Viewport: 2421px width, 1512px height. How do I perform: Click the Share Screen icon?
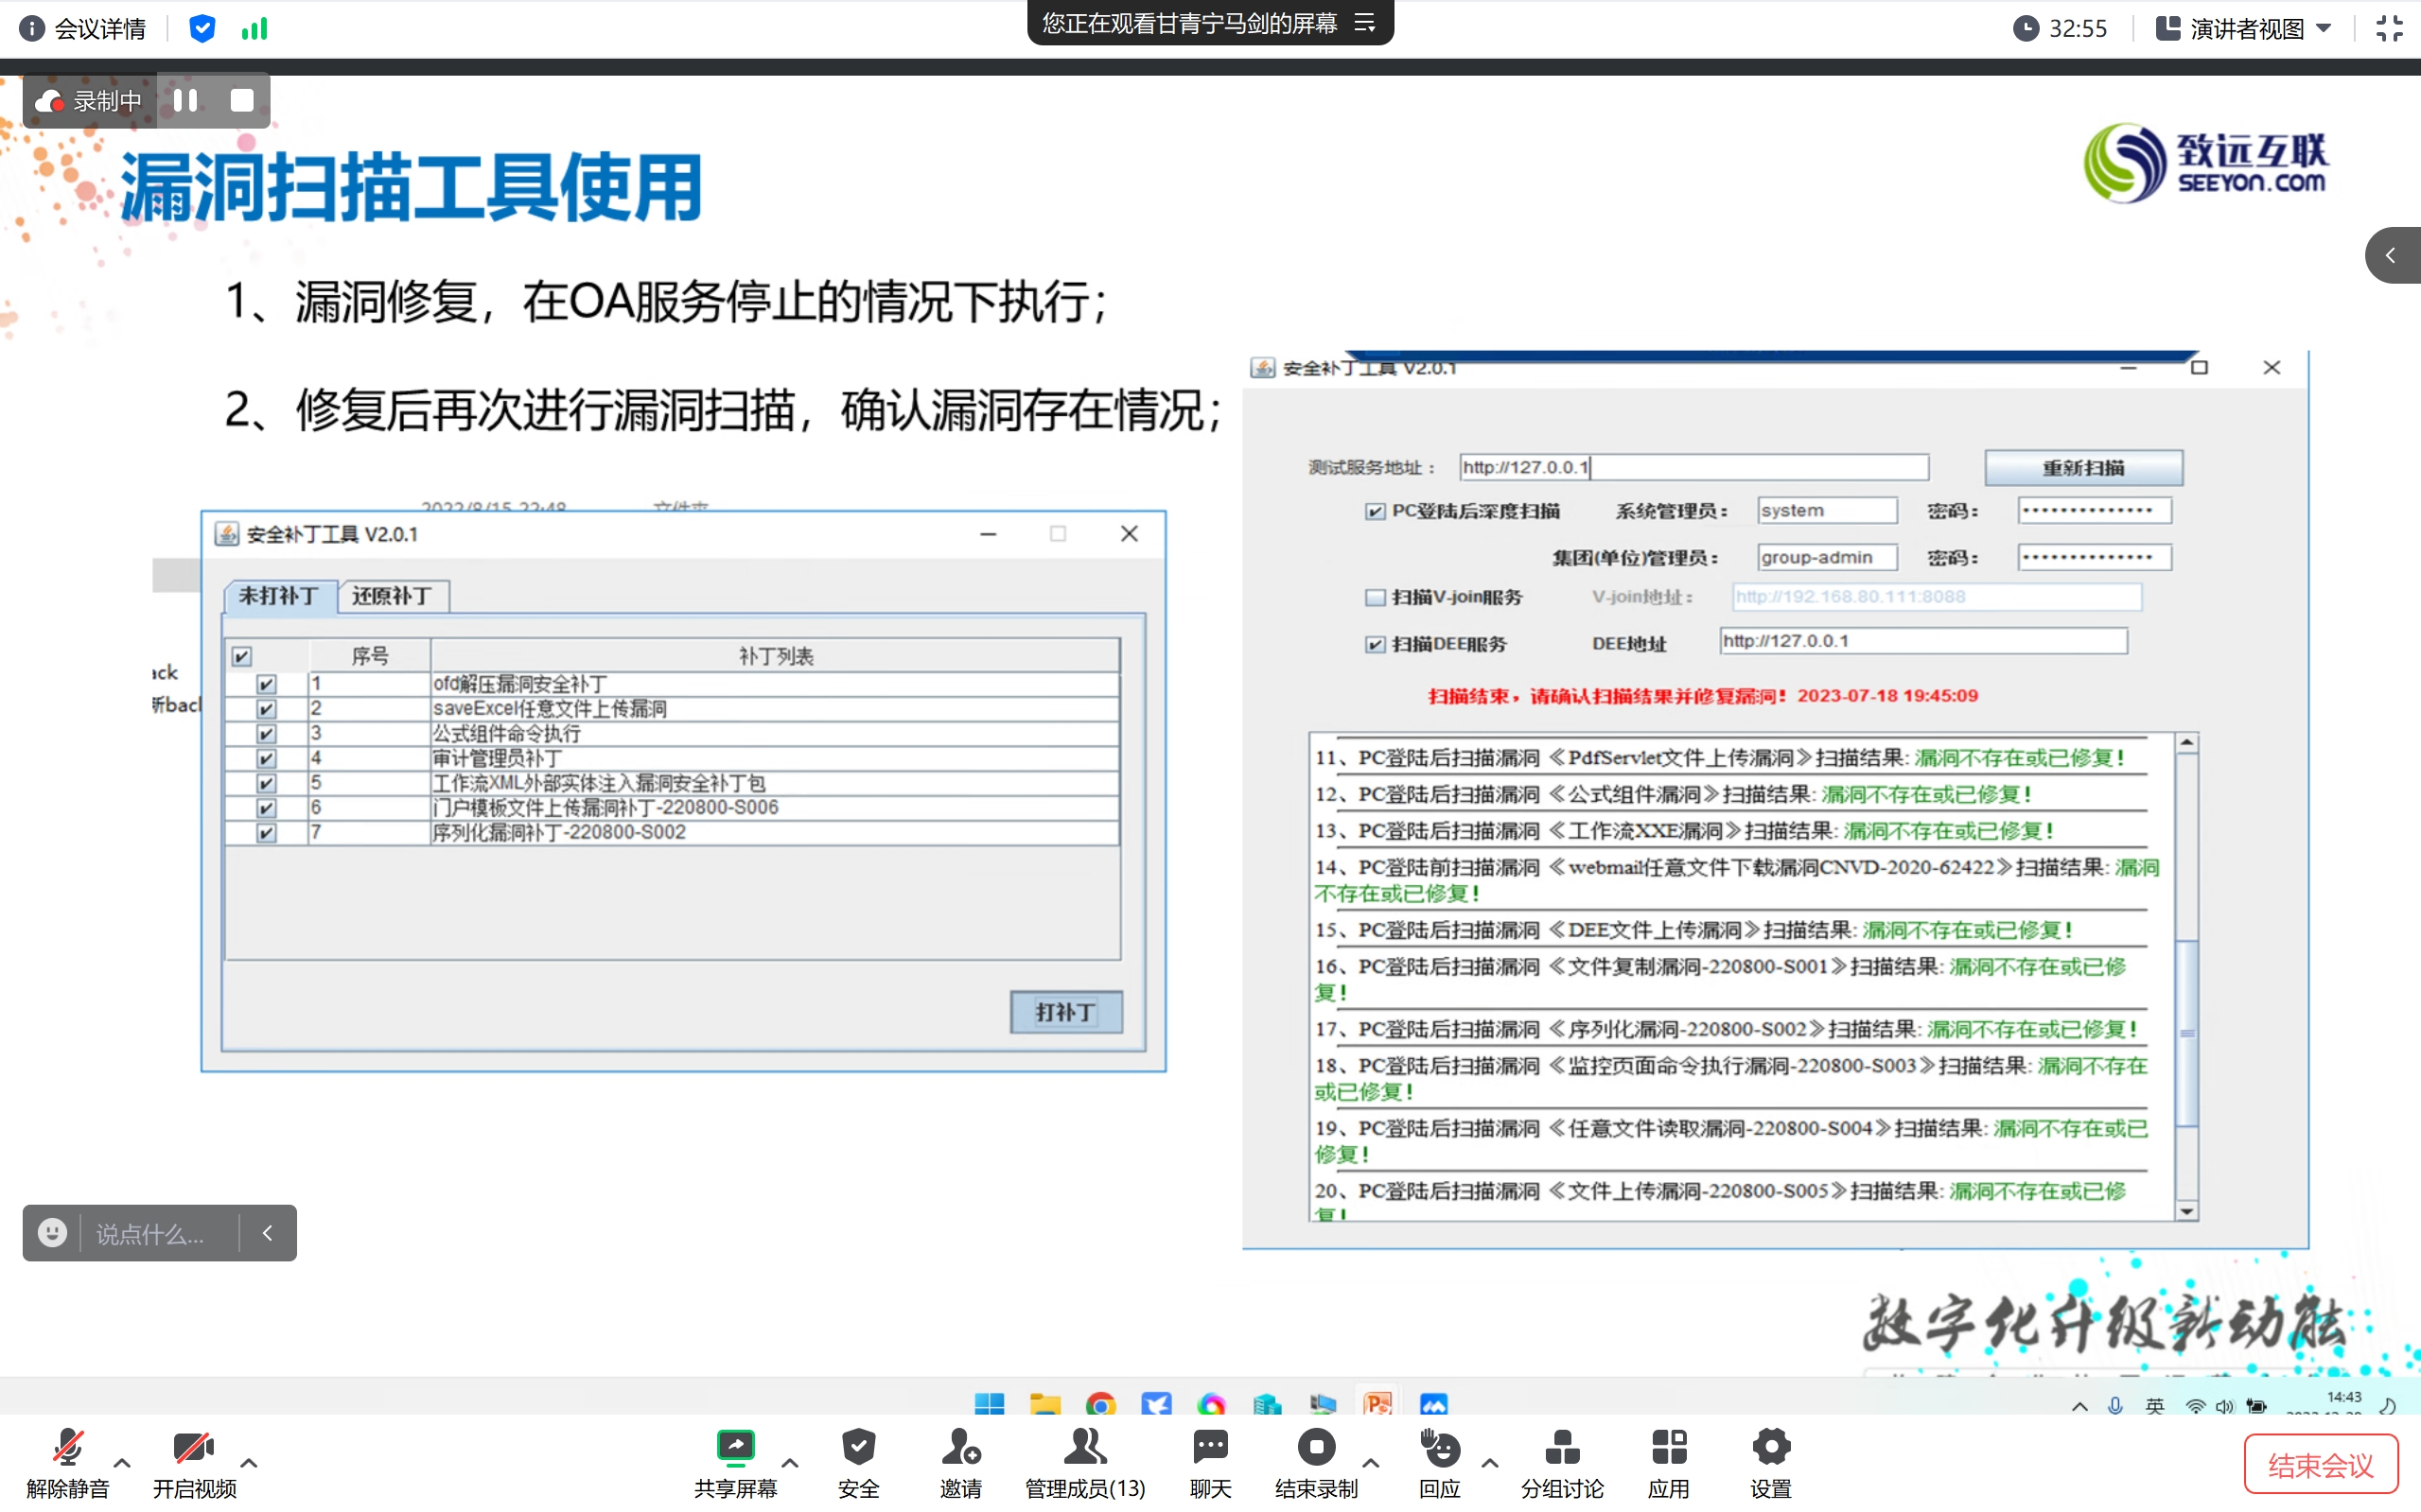point(735,1447)
